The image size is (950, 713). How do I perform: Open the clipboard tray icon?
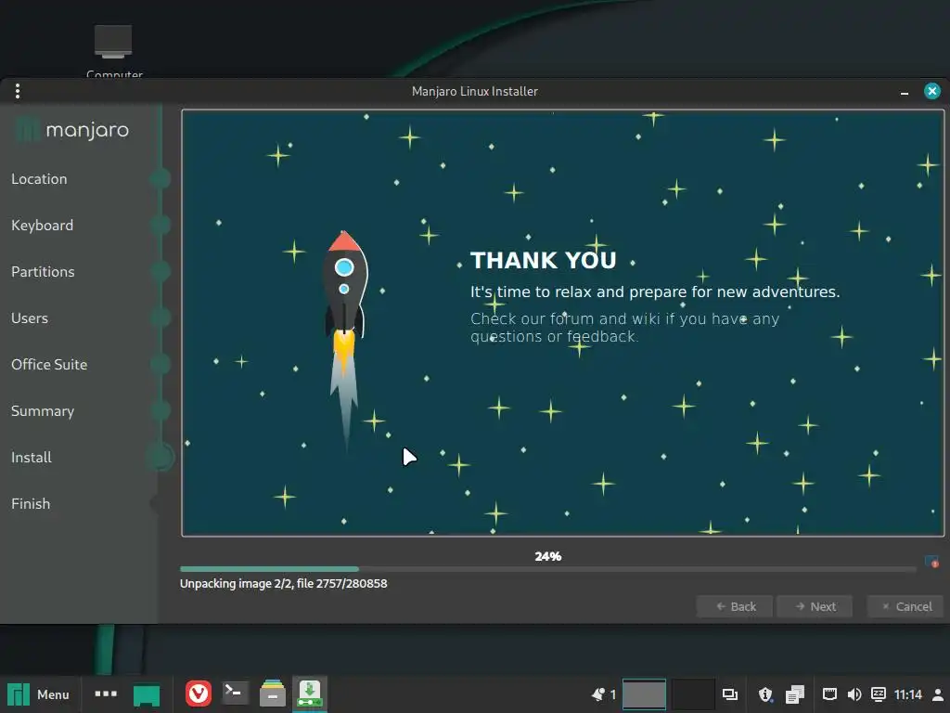[795, 694]
